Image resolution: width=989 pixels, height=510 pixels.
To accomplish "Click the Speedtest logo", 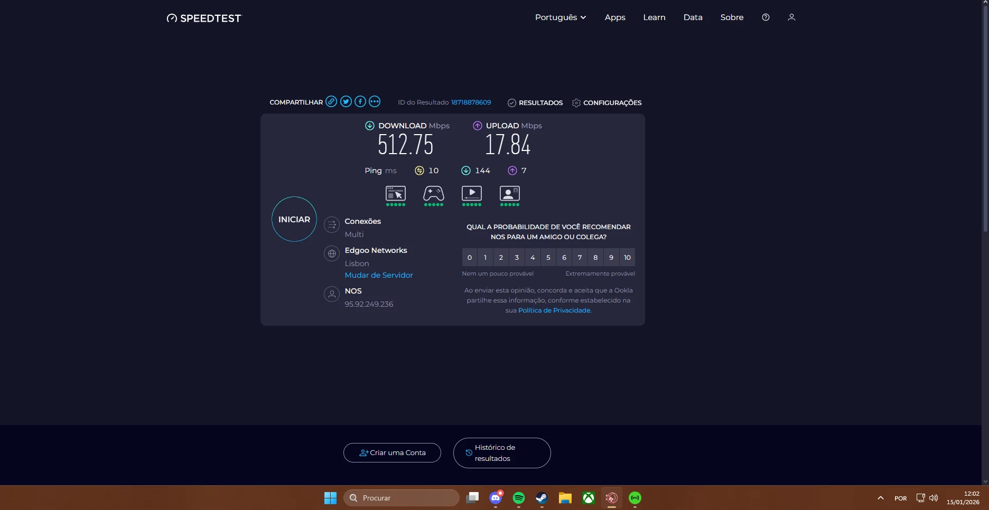I will (204, 18).
